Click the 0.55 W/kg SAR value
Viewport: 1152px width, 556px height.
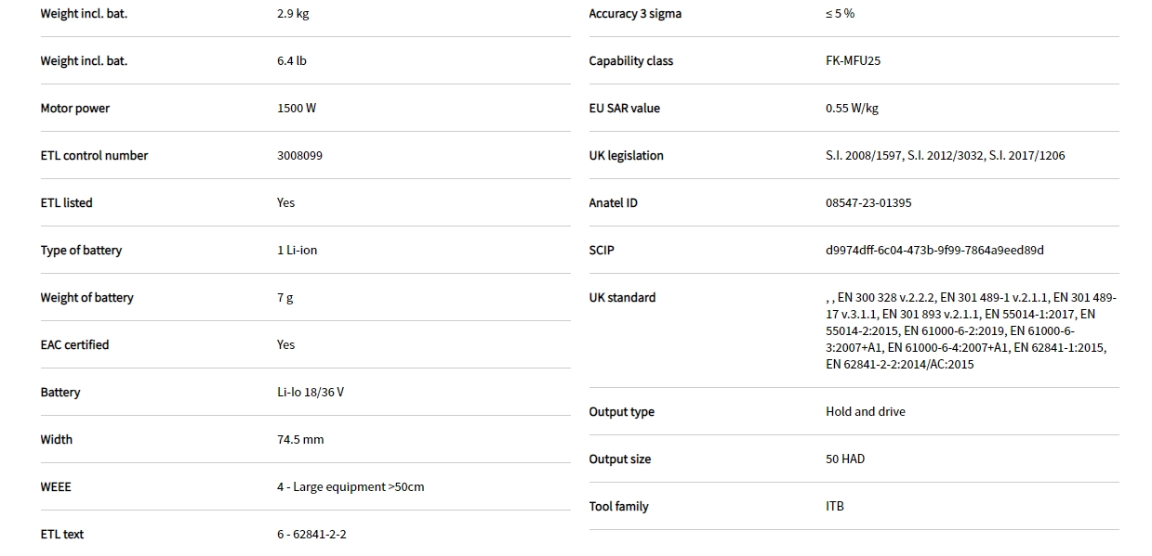(852, 109)
